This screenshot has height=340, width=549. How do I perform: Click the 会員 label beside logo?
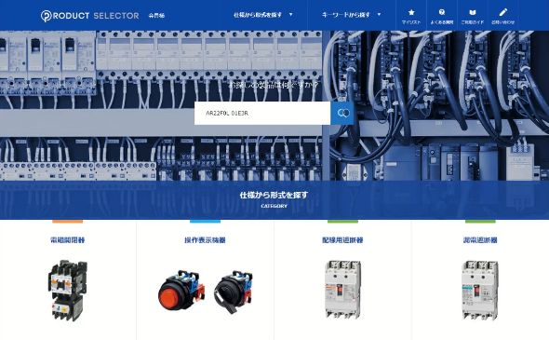(156, 16)
